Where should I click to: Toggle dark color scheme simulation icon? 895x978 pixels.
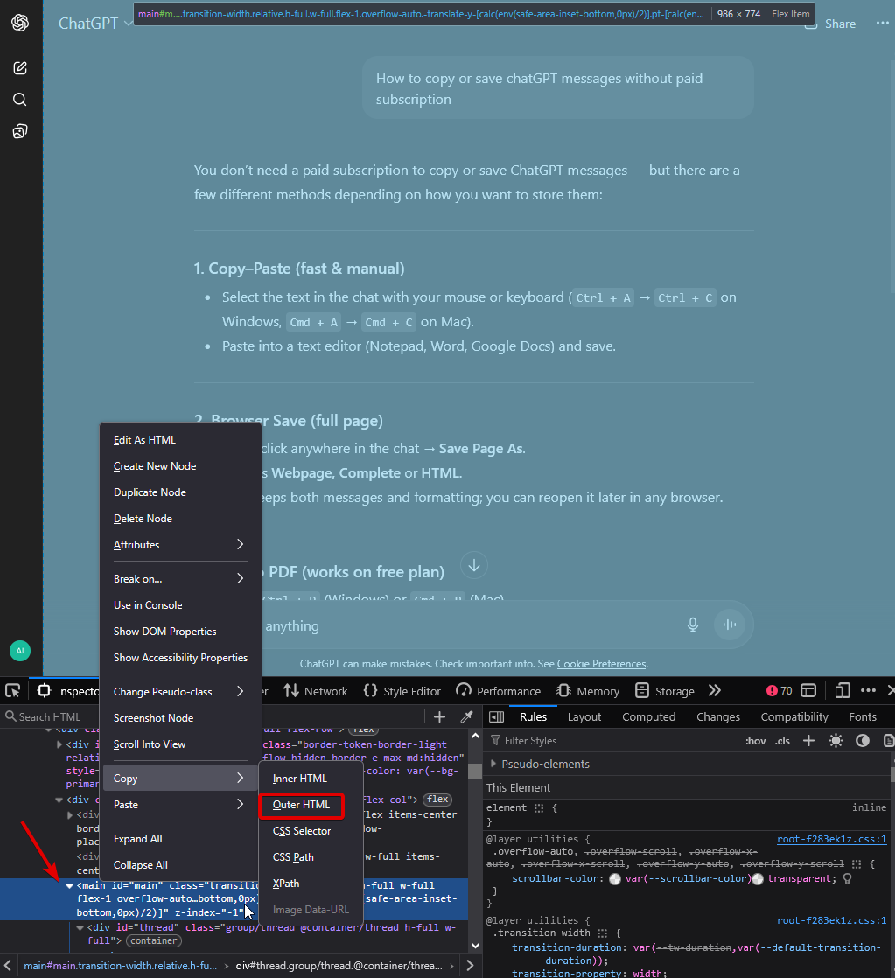tap(863, 740)
